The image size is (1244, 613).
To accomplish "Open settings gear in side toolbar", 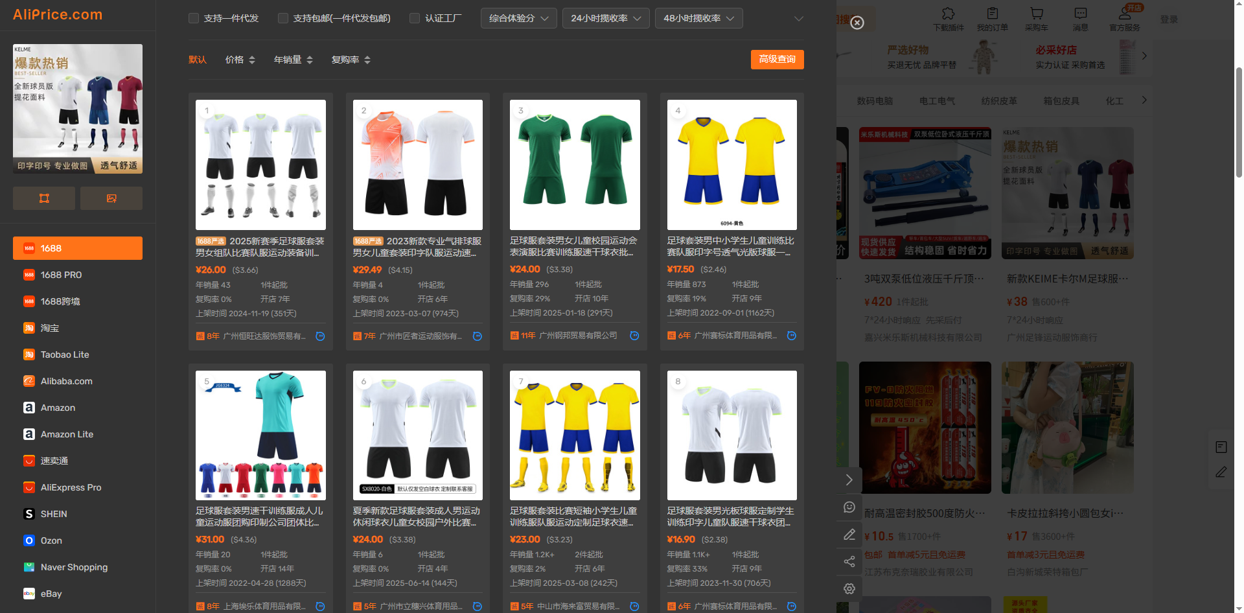I will [x=849, y=588].
